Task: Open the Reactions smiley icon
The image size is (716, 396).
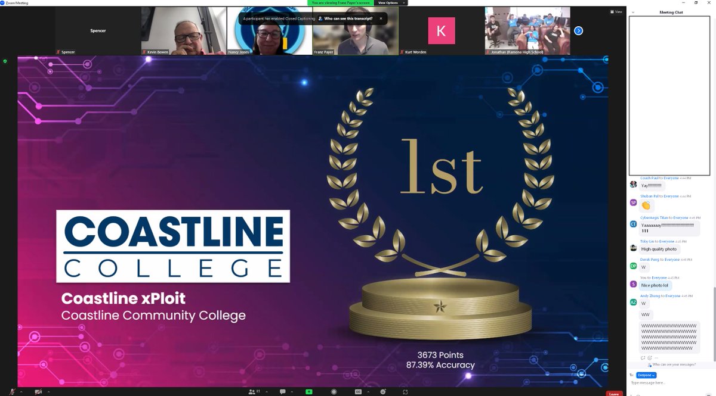Action: coord(383,391)
